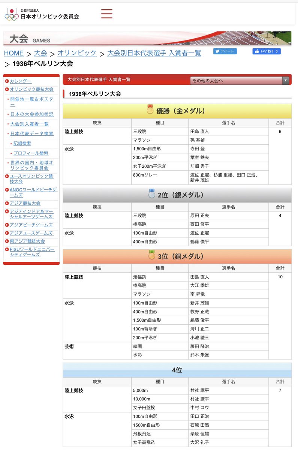The image size is (298, 450).
Task: Select the 葉室 鉄夫 name cell
Action: tap(229, 157)
